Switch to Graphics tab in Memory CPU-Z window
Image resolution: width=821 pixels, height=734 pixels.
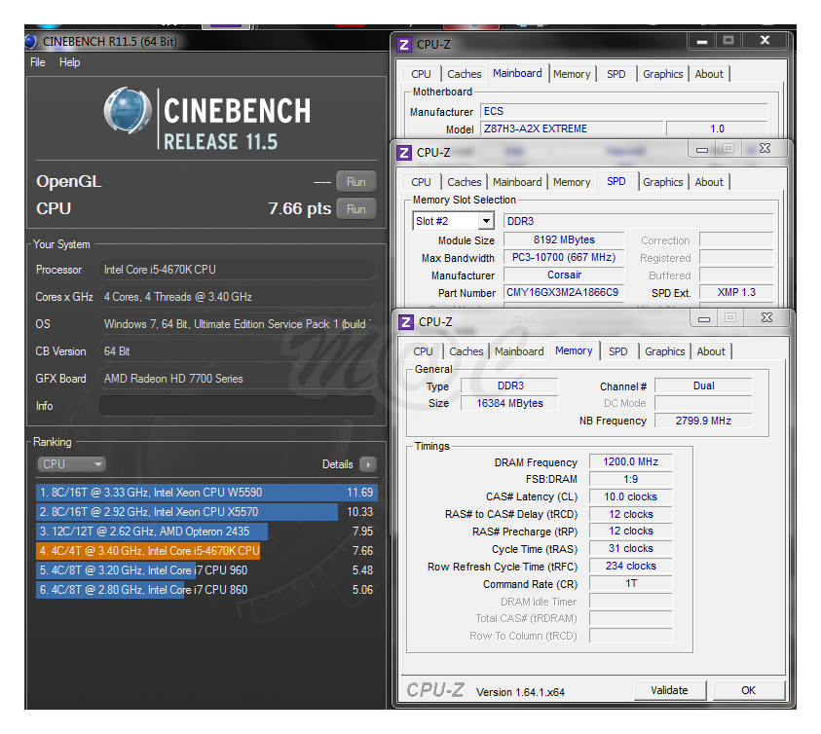pyautogui.click(x=664, y=351)
